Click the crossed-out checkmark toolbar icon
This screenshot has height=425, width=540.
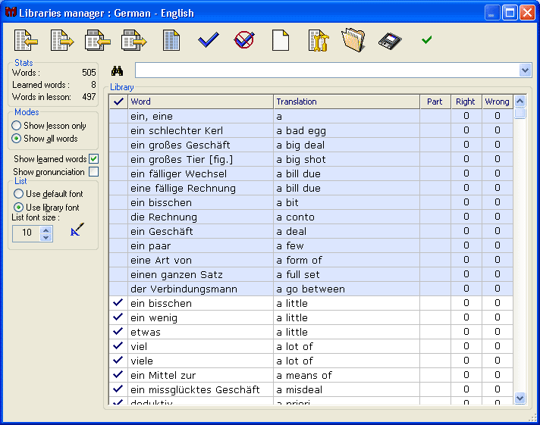tap(243, 40)
